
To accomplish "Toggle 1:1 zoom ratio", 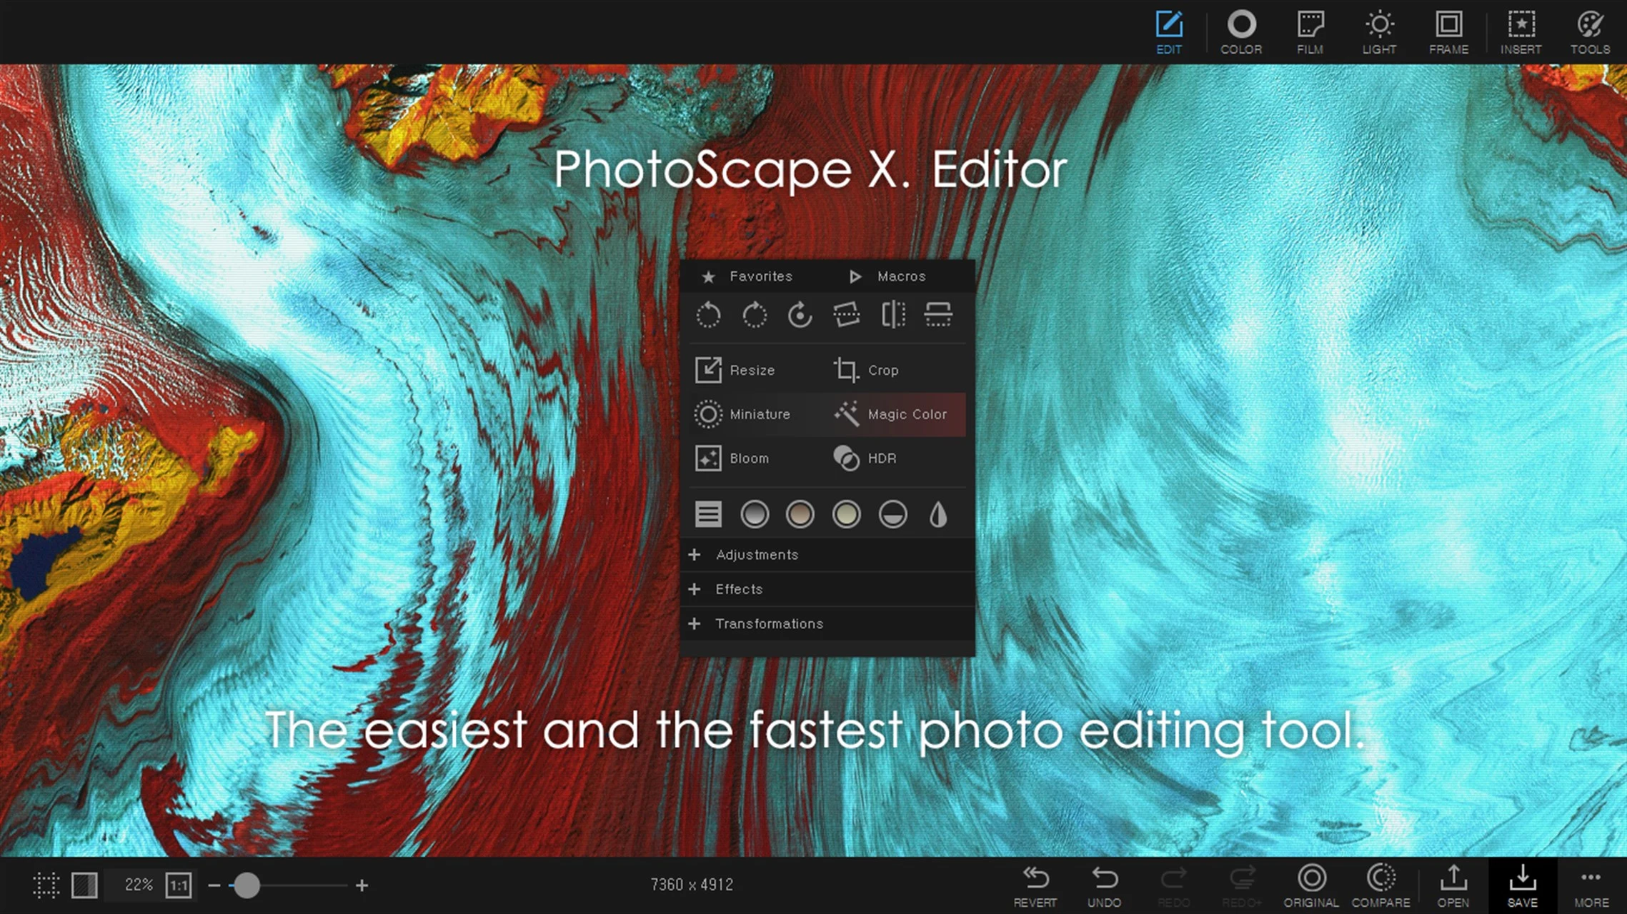I will click(x=179, y=885).
